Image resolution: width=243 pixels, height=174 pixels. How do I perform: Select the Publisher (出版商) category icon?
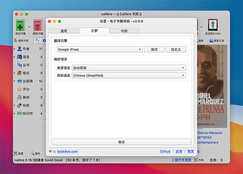pos(20,81)
